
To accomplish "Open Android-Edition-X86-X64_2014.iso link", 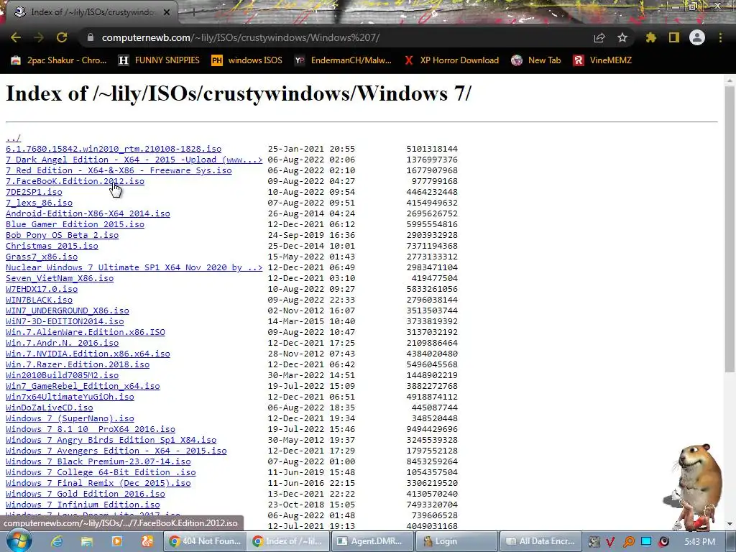I will (88, 213).
